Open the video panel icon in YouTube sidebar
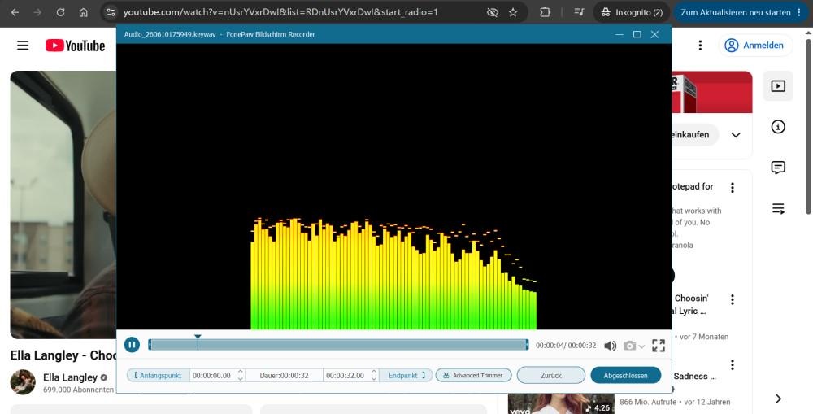Image resolution: width=813 pixels, height=414 pixels. pyautogui.click(x=778, y=86)
